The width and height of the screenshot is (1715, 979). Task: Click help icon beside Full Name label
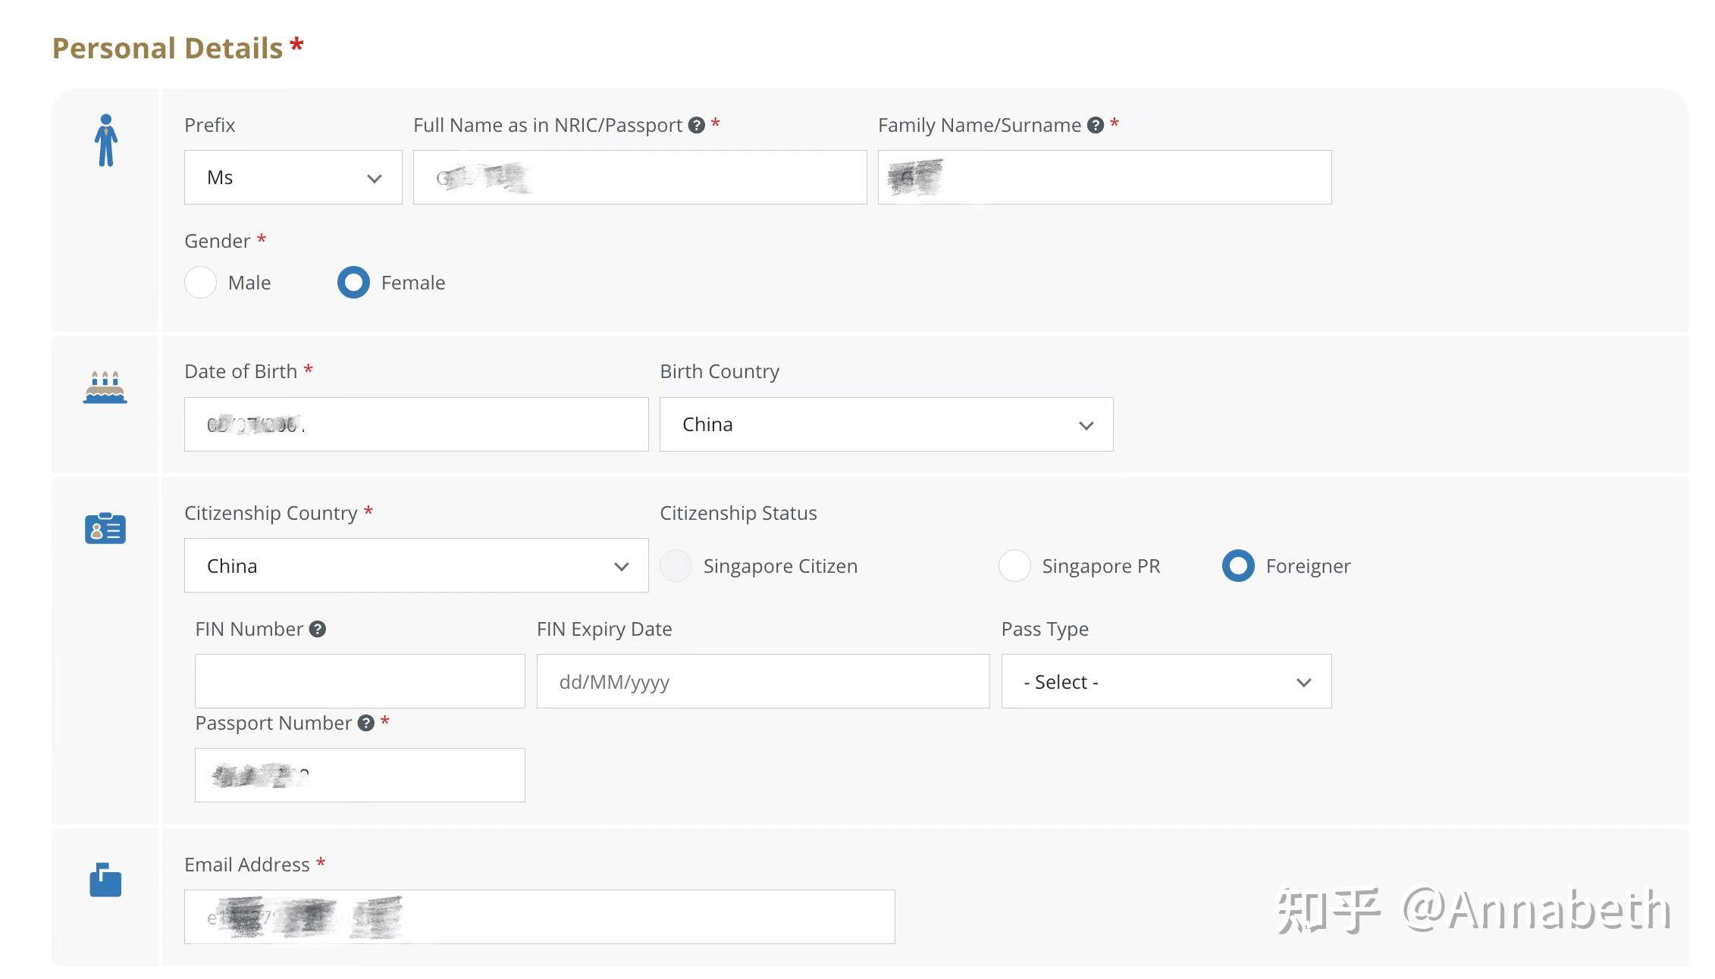click(696, 125)
